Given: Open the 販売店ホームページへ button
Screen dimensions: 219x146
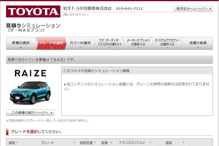Looking at the screenshot, I should pyautogui.click(x=193, y=8).
